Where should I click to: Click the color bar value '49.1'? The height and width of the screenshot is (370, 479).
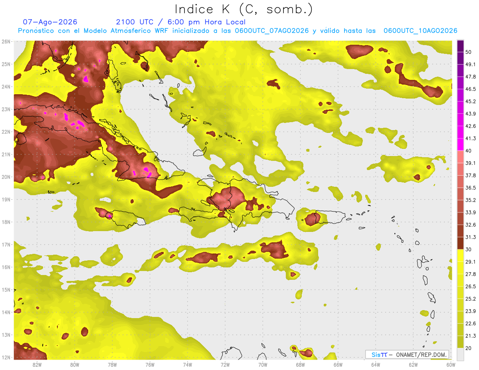pos(471,64)
